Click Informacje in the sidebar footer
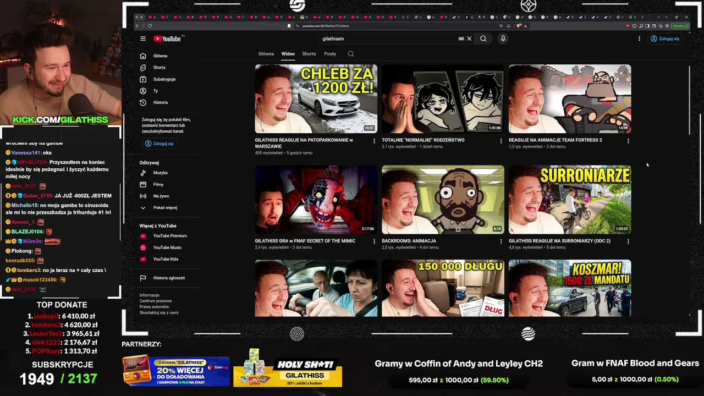 [149, 295]
